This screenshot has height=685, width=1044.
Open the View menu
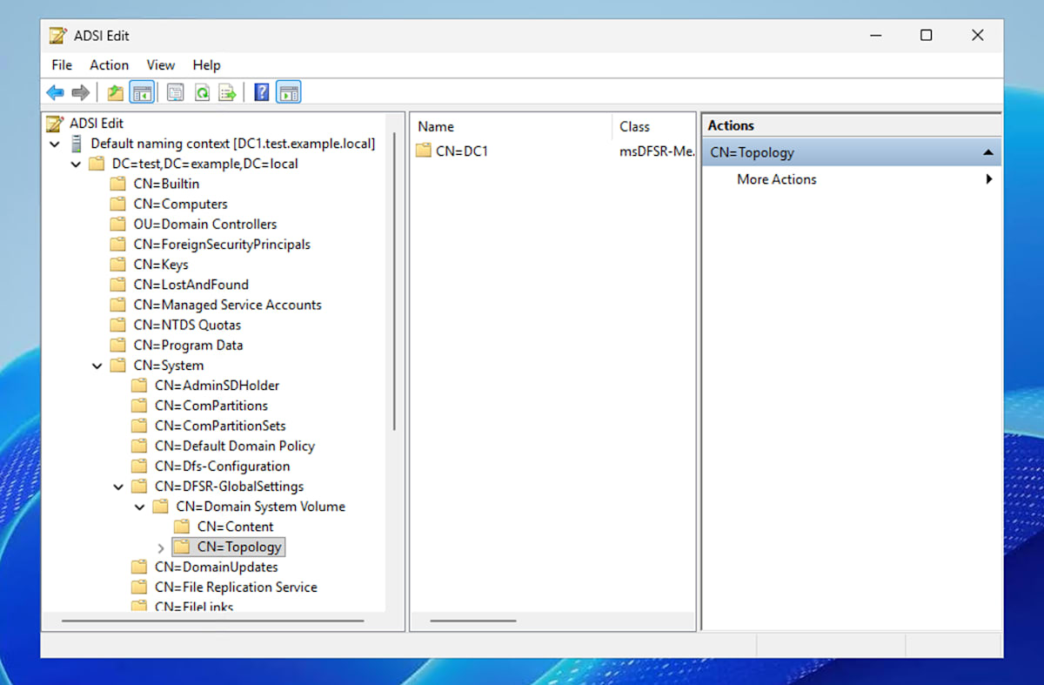(x=161, y=65)
